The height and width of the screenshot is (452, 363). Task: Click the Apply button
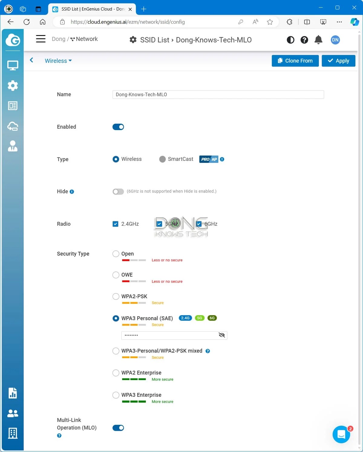point(338,61)
